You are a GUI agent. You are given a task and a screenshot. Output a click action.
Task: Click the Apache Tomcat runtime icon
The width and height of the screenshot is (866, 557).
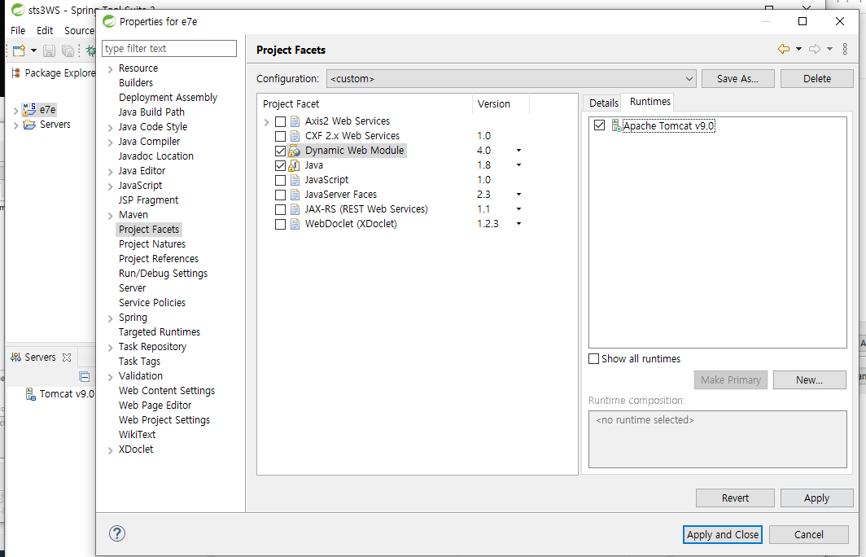click(x=616, y=125)
